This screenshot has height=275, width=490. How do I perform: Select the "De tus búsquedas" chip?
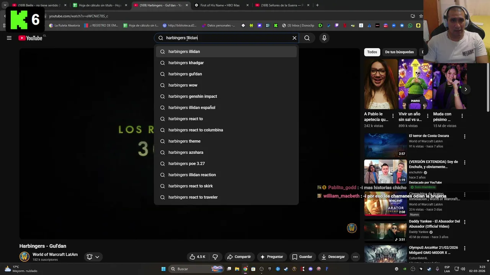pyautogui.click(x=399, y=52)
